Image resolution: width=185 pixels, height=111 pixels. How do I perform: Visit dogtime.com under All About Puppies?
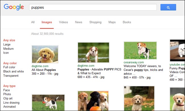click(x=40, y=66)
